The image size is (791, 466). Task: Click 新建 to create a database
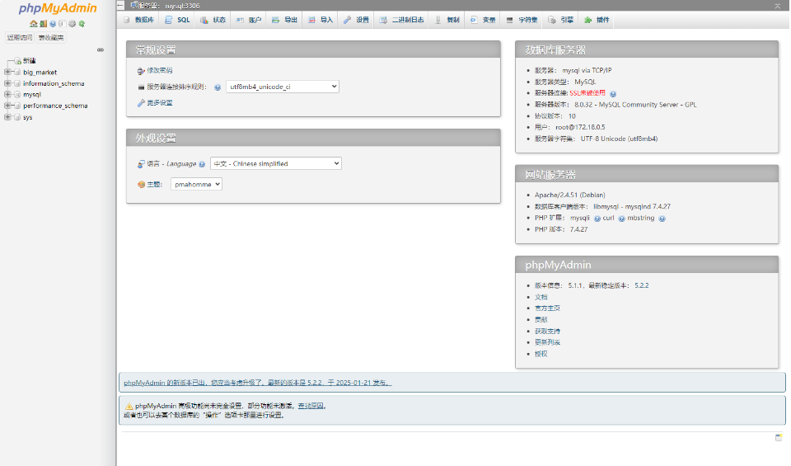point(30,60)
